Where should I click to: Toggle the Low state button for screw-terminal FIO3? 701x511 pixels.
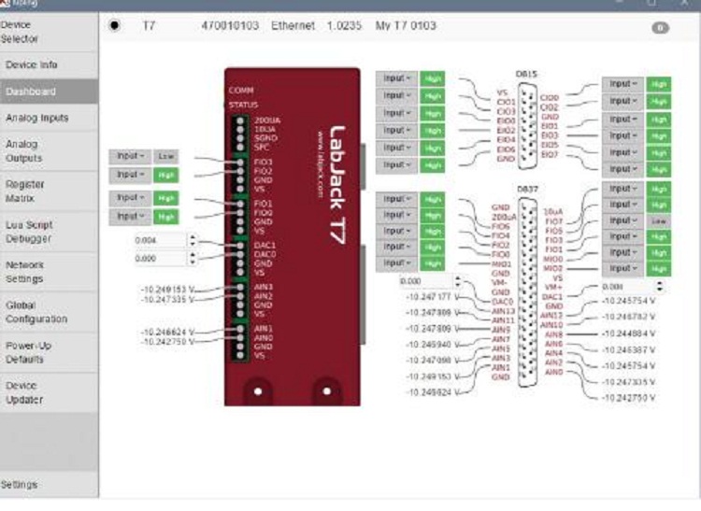(165, 157)
